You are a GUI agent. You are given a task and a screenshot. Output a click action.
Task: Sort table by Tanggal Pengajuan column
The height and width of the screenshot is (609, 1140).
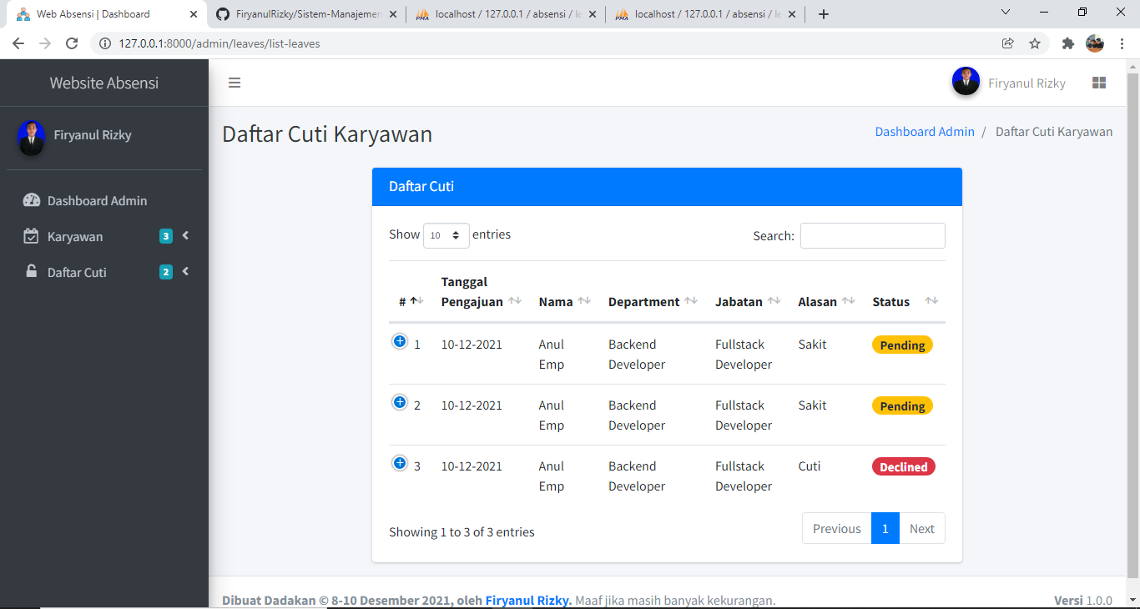pos(478,292)
